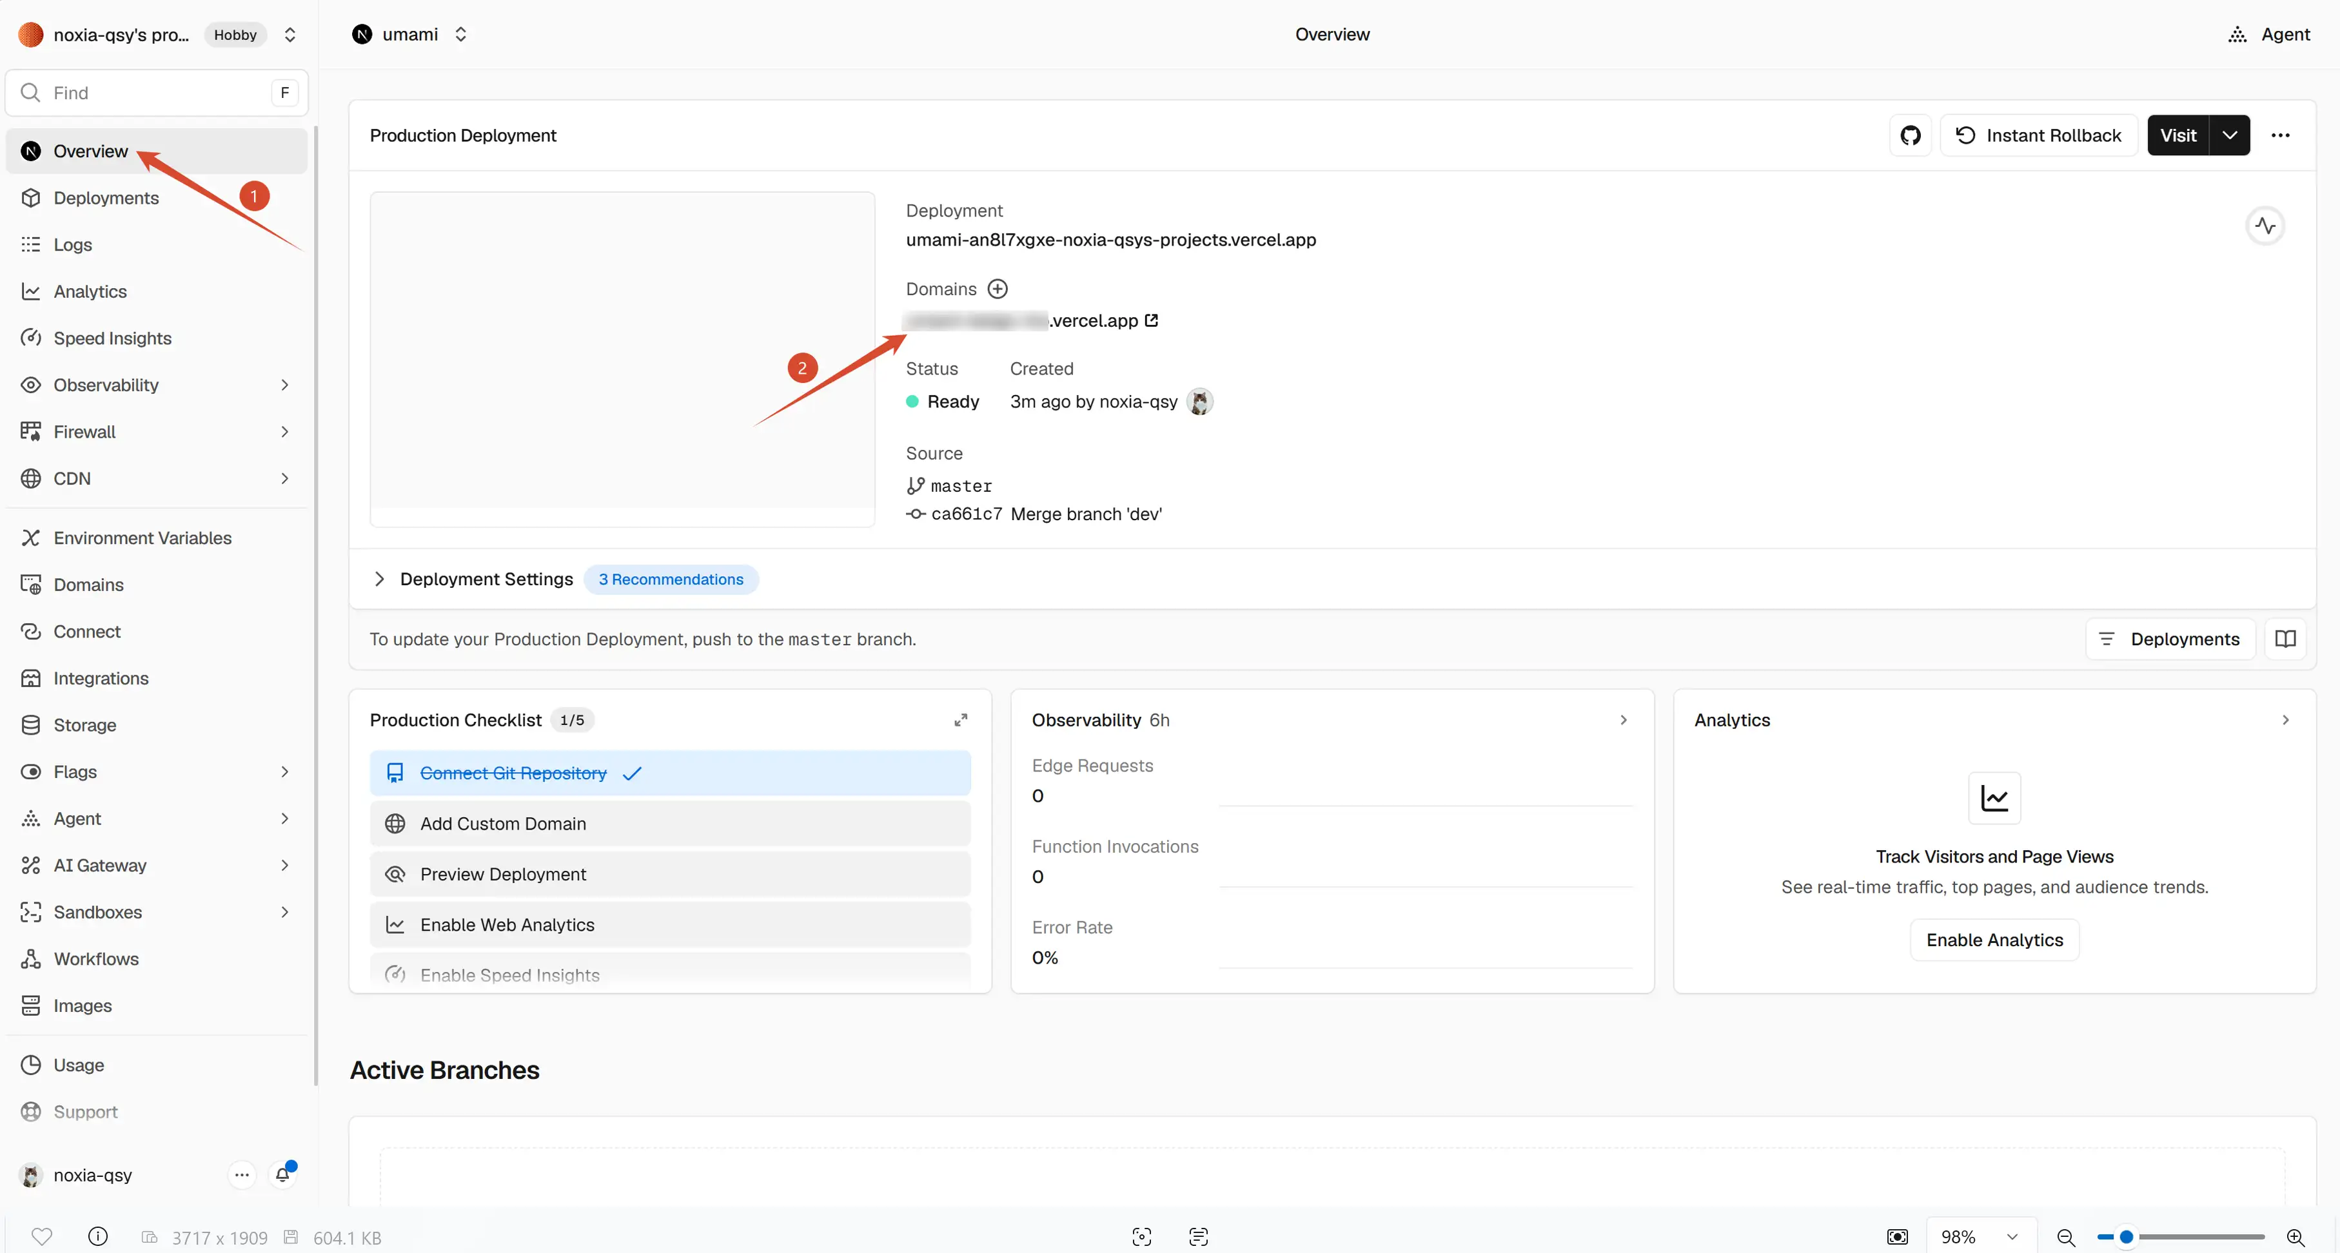Viewport: 2340px width, 1253px height.
Task: Open the documentation book icon
Action: click(x=2285, y=639)
